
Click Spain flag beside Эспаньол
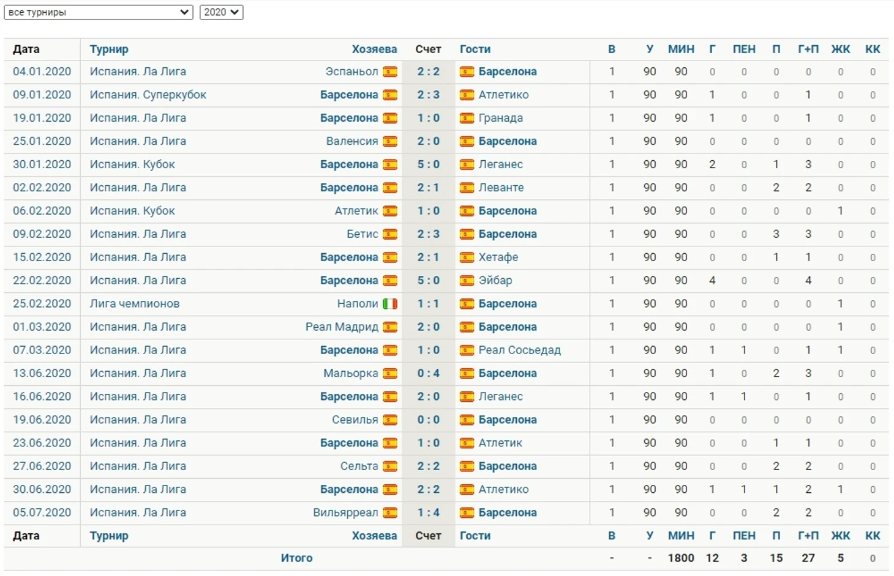[390, 72]
